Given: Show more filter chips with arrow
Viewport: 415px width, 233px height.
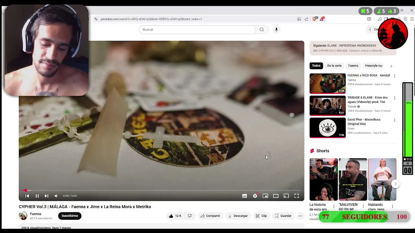Looking at the screenshot, I should pyautogui.click(x=391, y=66).
